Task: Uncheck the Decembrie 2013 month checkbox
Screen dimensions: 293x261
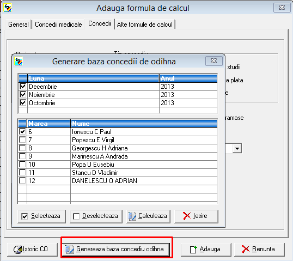Action: [23, 87]
